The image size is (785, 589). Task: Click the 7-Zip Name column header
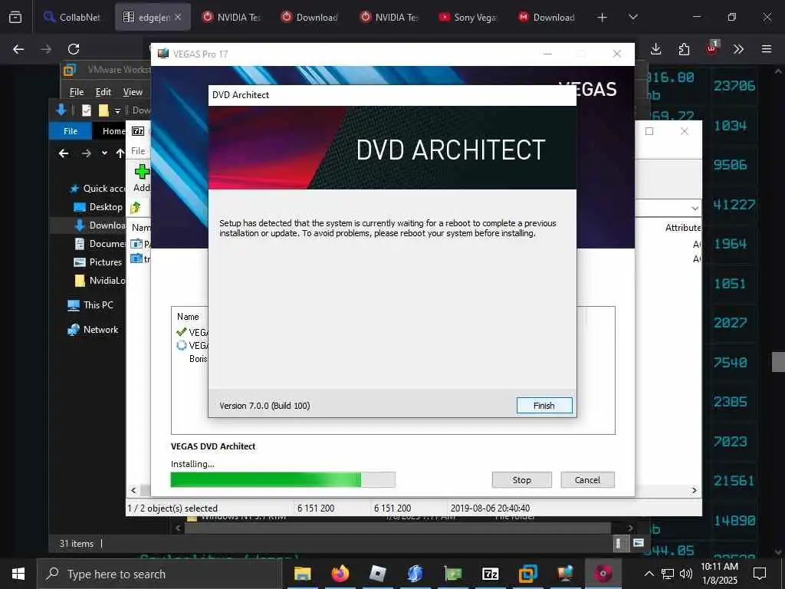(x=141, y=227)
